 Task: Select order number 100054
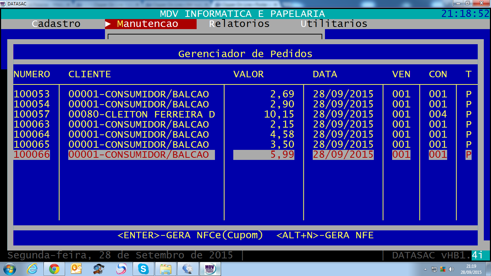coord(32,104)
